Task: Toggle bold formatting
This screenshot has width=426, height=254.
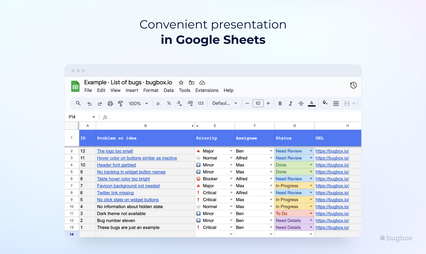Action: [x=280, y=103]
